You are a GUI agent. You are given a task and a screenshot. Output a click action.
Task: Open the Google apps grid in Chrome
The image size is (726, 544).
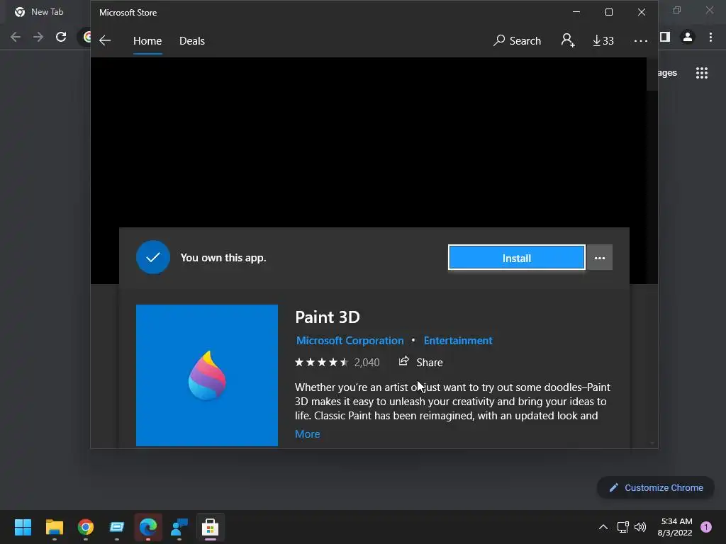click(x=701, y=73)
